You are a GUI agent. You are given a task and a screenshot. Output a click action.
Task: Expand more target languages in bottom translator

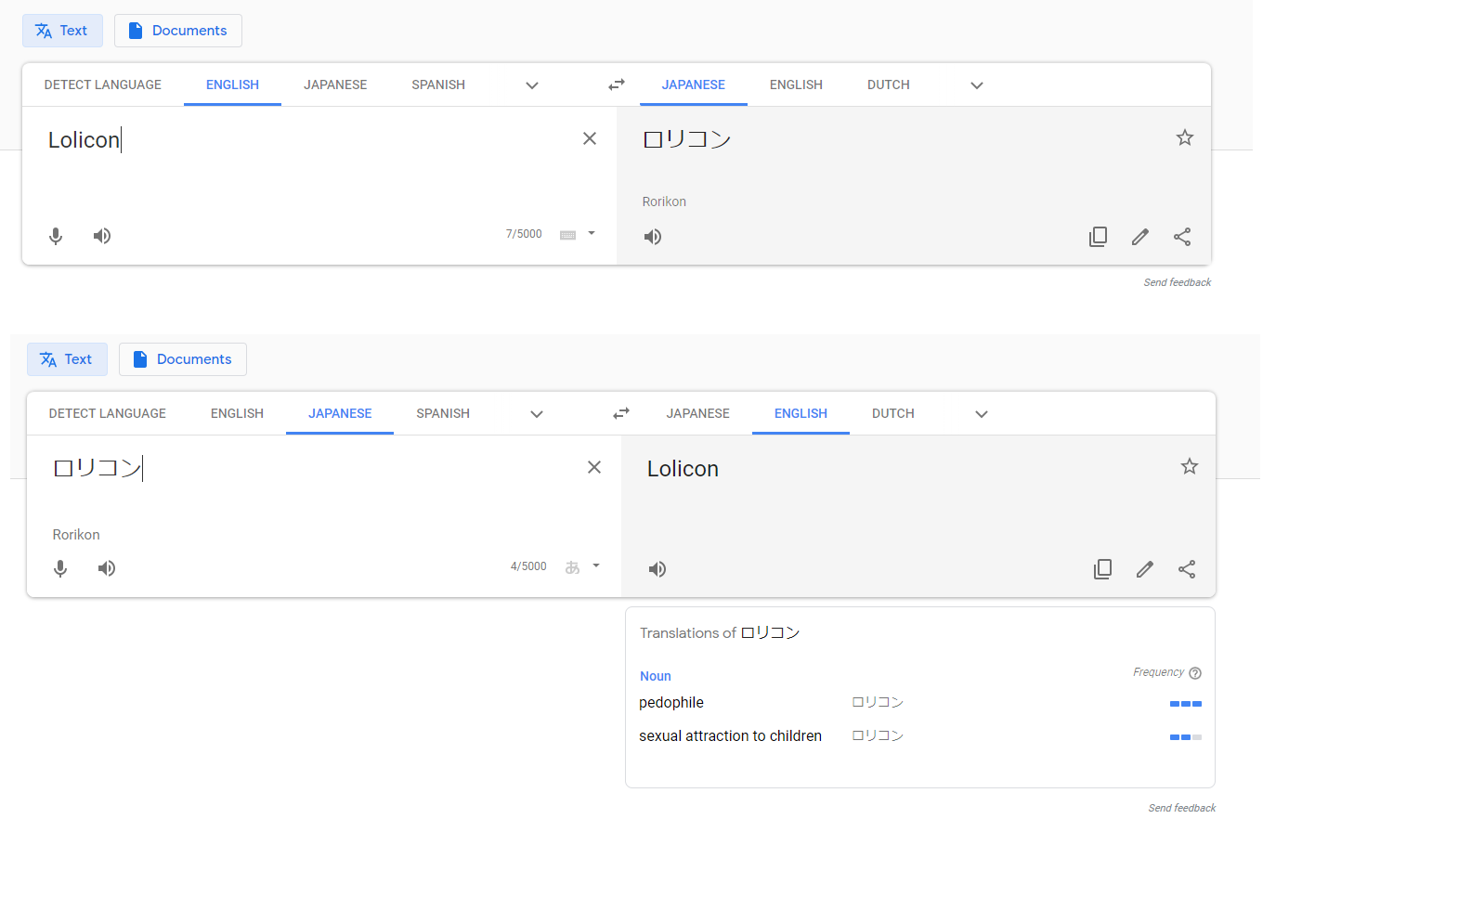[x=982, y=414]
